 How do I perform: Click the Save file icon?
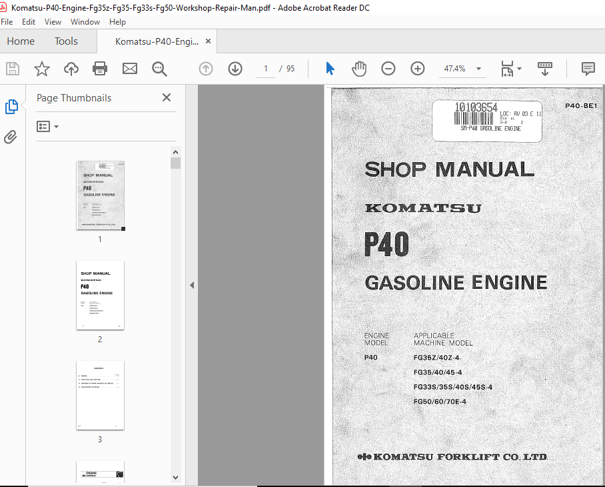[13, 69]
